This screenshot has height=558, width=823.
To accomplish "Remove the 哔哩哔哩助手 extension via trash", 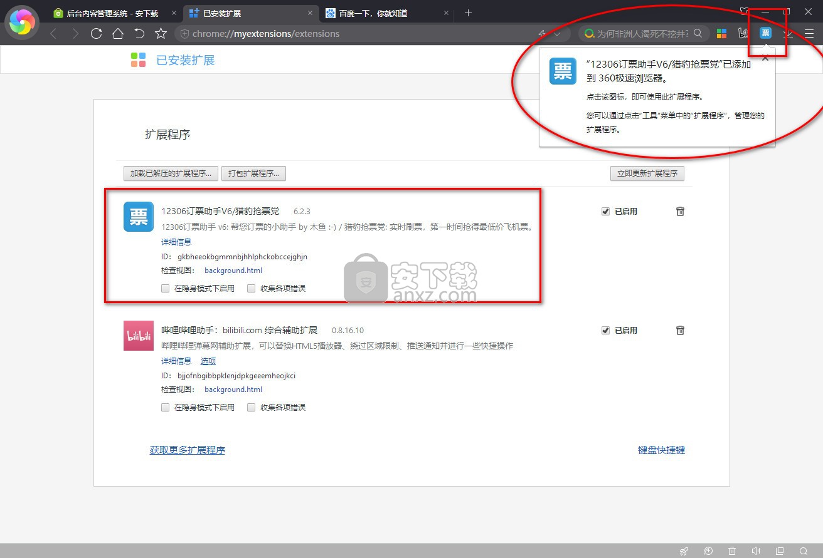I will [x=680, y=330].
